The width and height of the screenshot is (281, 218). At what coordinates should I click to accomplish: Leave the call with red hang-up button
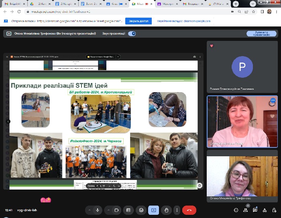pyautogui.click(x=189, y=210)
